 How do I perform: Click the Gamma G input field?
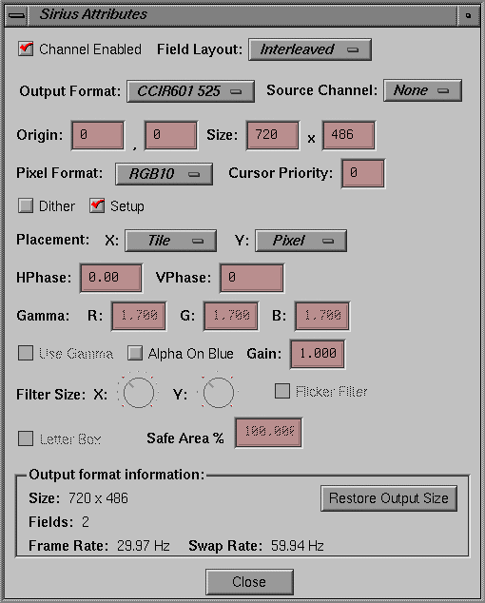(x=231, y=316)
